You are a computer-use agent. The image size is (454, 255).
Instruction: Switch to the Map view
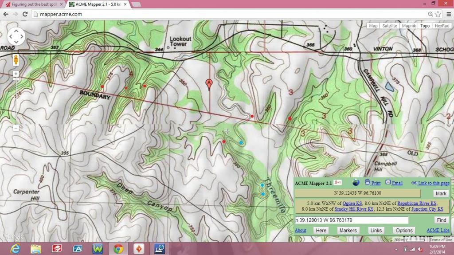coord(373,26)
